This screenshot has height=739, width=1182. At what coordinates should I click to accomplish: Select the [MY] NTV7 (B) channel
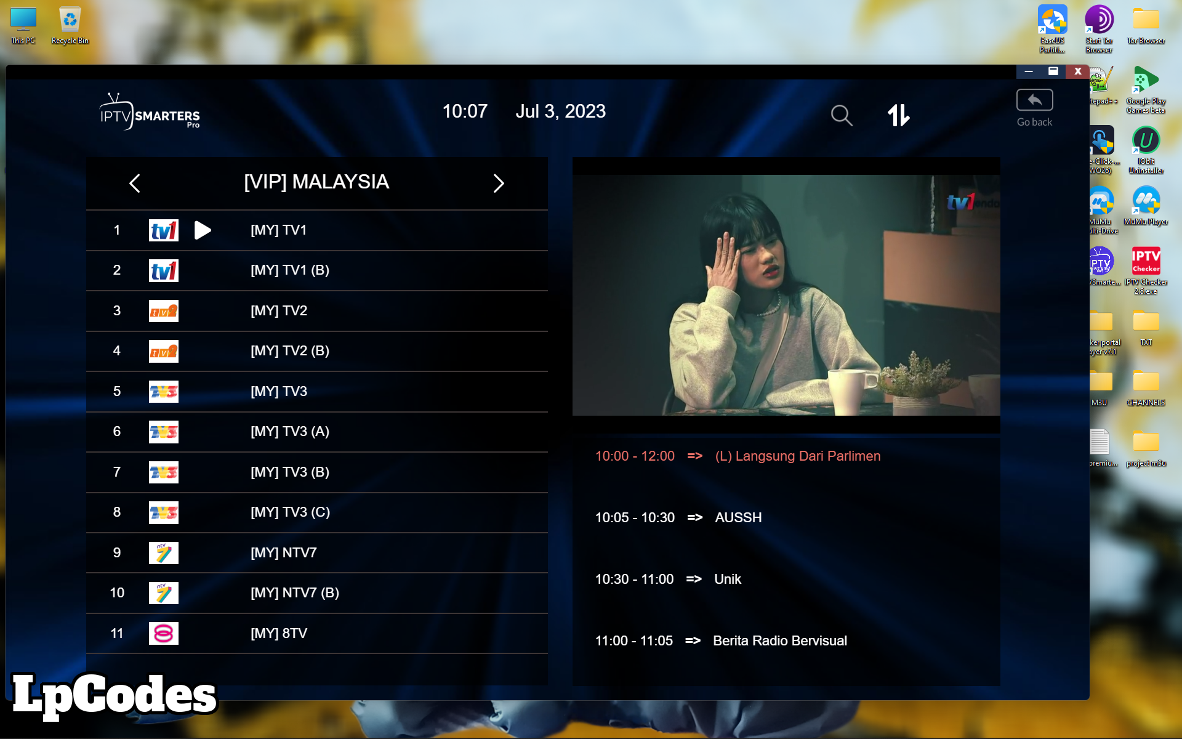click(x=295, y=593)
